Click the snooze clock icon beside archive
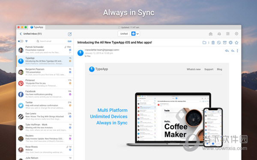This screenshot has width=257, height=160. [230, 42]
